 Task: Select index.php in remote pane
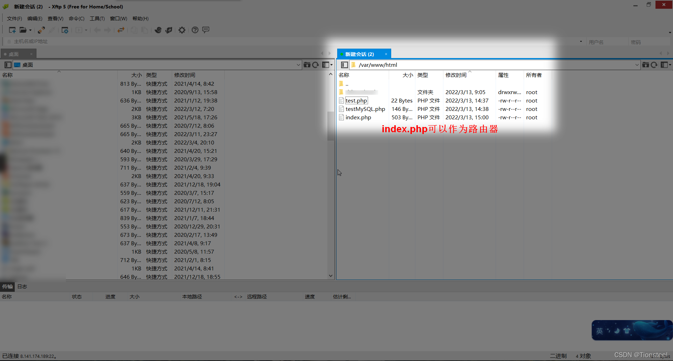point(358,118)
